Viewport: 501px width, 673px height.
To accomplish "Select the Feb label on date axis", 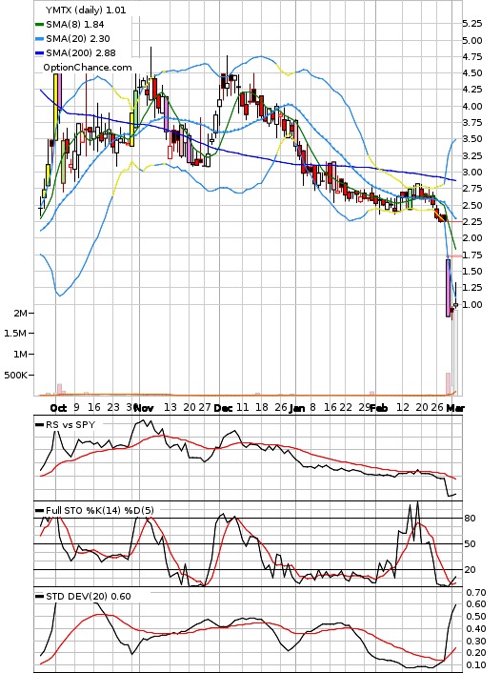I will pos(379,408).
